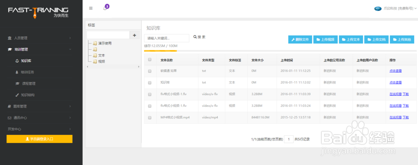Expand the 题库管理 sidebar chevron

click(x=70, y=107)
